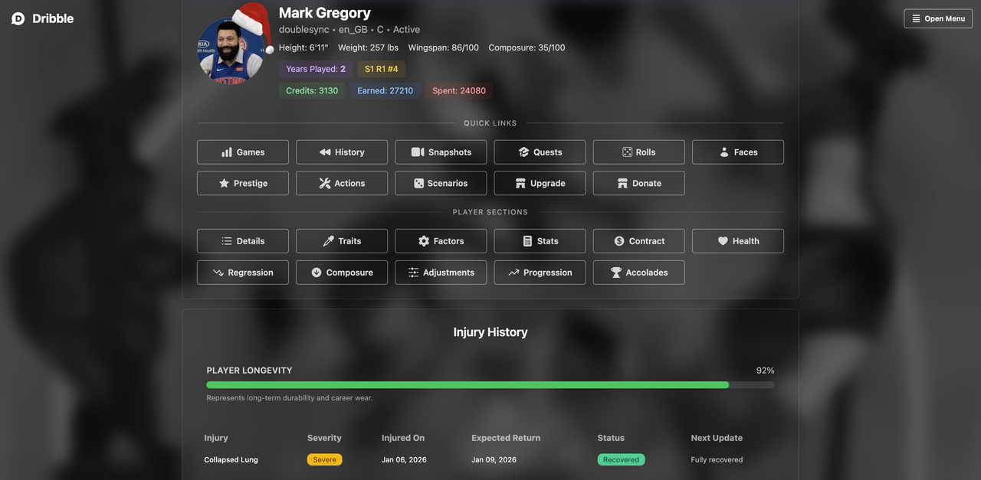Show the Adjustments section
The width and height of the screenshot is (981, 480).
441,273
